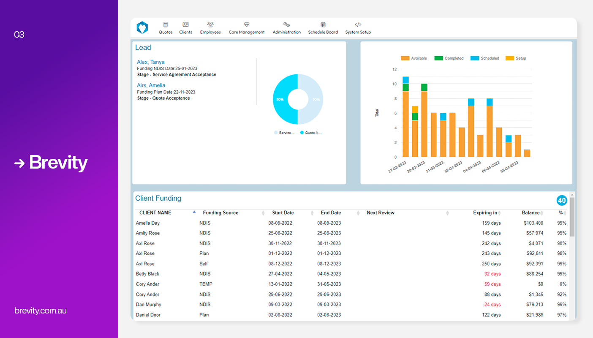Toggle the Setup series in chart legend
Viewport: 593px width, 338px height.
[x=516, y=58]
